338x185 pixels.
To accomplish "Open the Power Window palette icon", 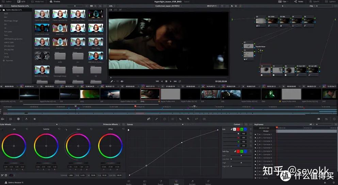I will click(x=164, y=119).
